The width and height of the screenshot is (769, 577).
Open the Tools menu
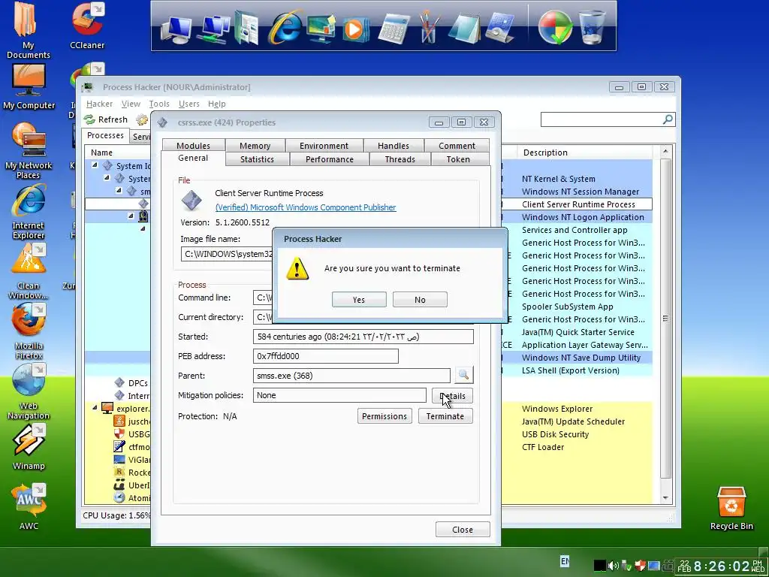tap(159, 104)
